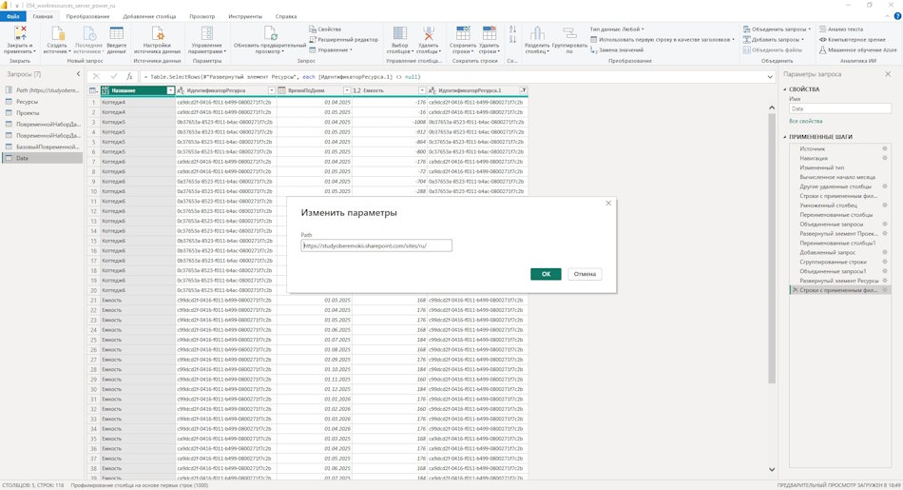Viewport: 903px width, 490px height.
Task: Click Отмена in dialog
Action: [585, 274]
